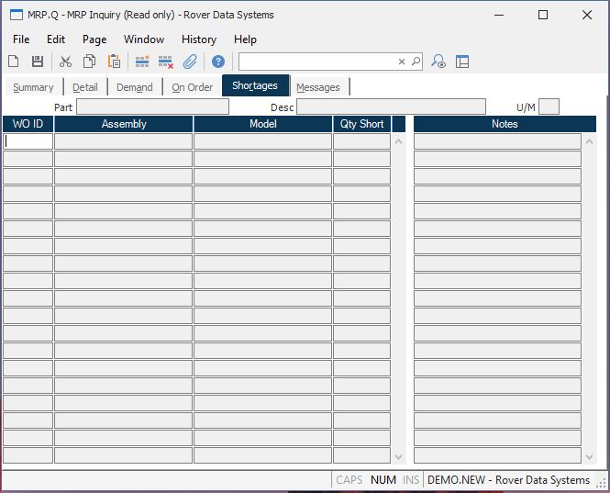Click the Part input field
The height and width of the screenshot is (493, 610).
152,107
